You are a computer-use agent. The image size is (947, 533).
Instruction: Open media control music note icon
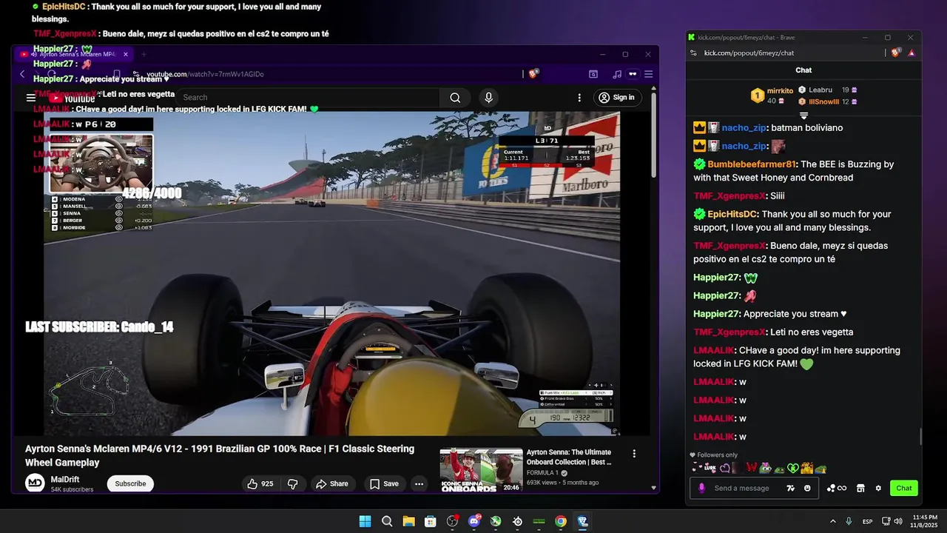pos(617,74)
